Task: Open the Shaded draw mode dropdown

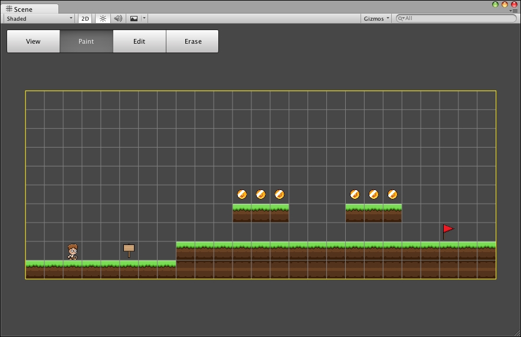Action: (39, 19)
